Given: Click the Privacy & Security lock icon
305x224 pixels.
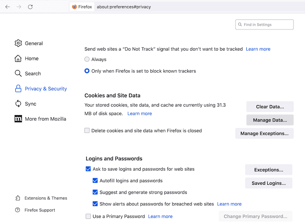Looking at the screenshot, I should [x=18, y=88].
